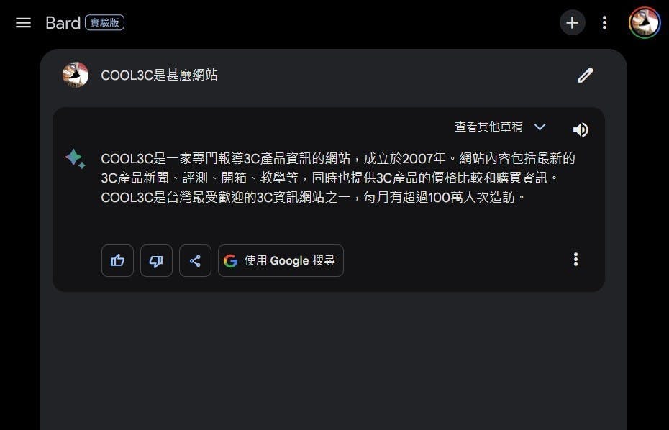Start a new chat with plus button
The image size is (669, 430).
(572, 22)
